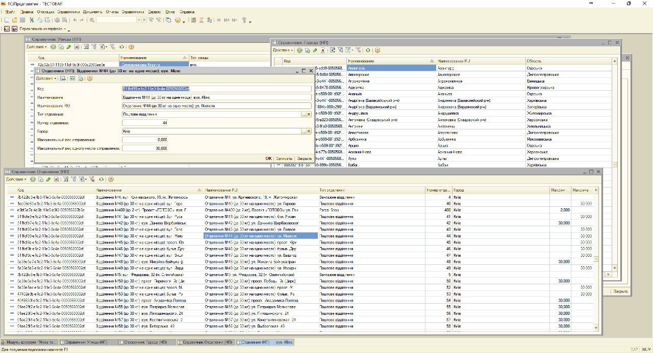
Task: Click OK in the Отделения (НП) form
Action: [x=268, y=158]
